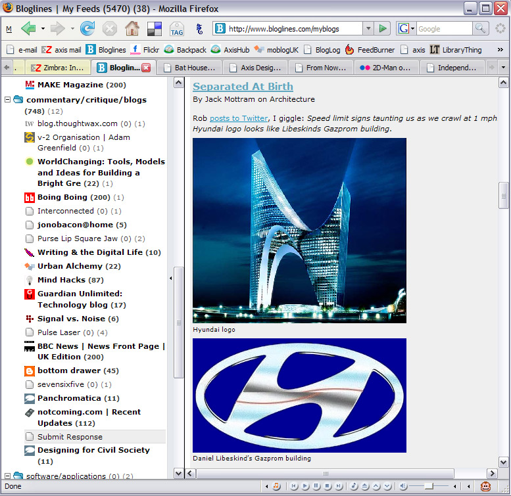Open the Backpack bookmark

click(185, 50)
